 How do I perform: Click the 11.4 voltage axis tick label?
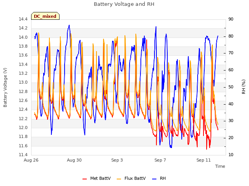(x=23, y=155)
